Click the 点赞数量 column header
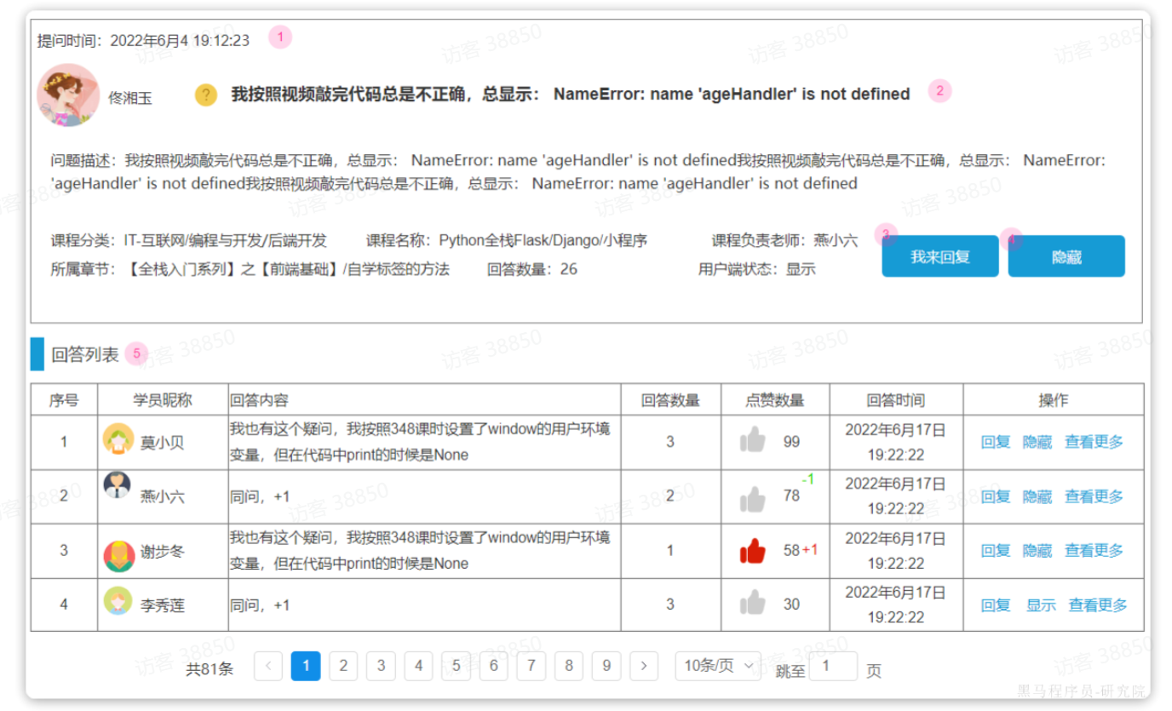 point(775,399)
